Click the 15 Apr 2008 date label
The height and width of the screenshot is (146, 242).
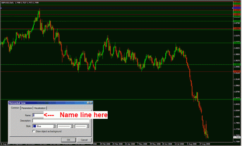(130, 144)
